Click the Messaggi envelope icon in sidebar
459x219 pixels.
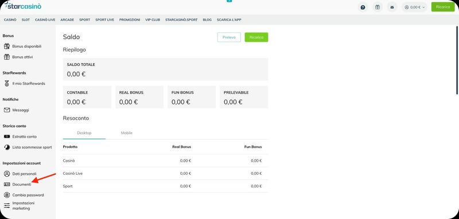[7, 110]
